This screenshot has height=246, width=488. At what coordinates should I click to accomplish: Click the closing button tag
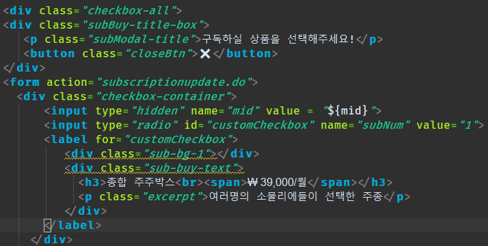coord(245,54)
